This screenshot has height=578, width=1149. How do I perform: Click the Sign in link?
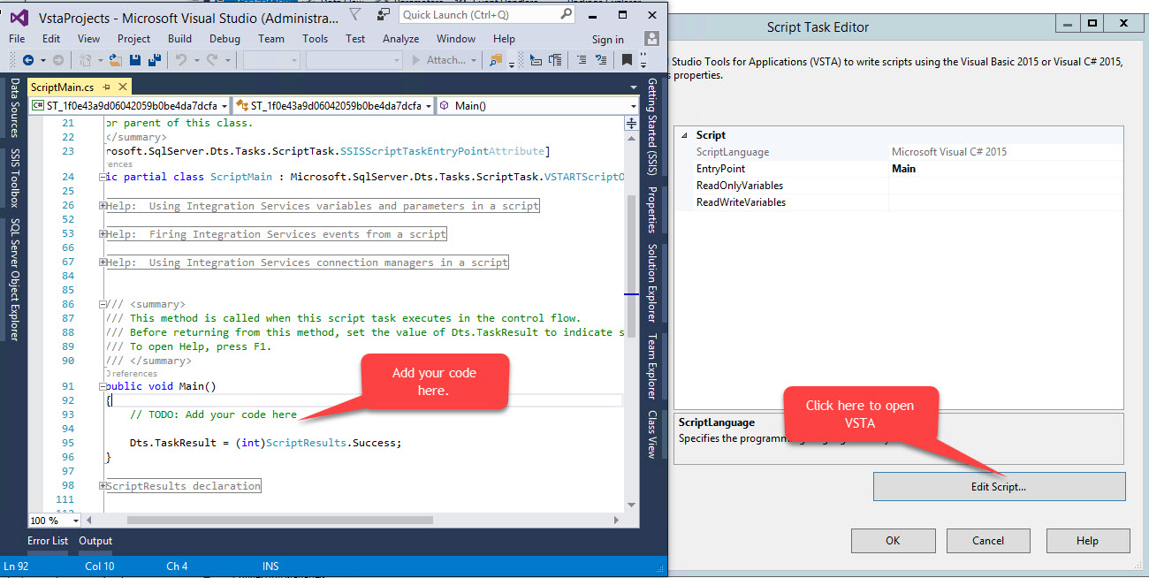click(x=607, y=39)
